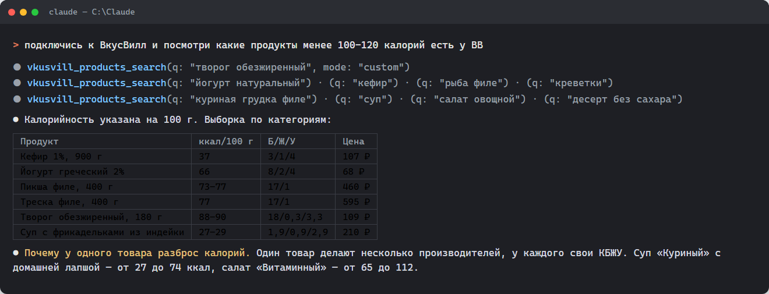Click the yellow heading 'Почему у одного товара разброс калорий.'
The width and height of the screenshot is (769, 294).
[x=137, y=254]
